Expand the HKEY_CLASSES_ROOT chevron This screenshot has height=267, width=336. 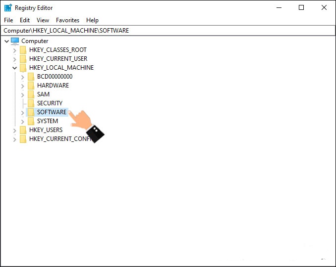tap(14, 50)
